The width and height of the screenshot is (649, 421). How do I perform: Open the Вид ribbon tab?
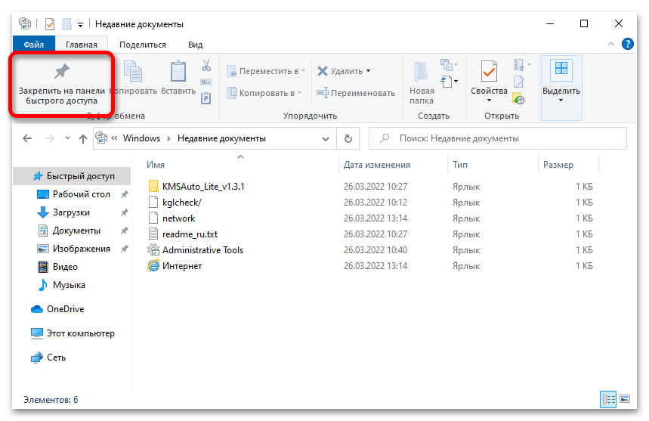[x=195, y=45]
